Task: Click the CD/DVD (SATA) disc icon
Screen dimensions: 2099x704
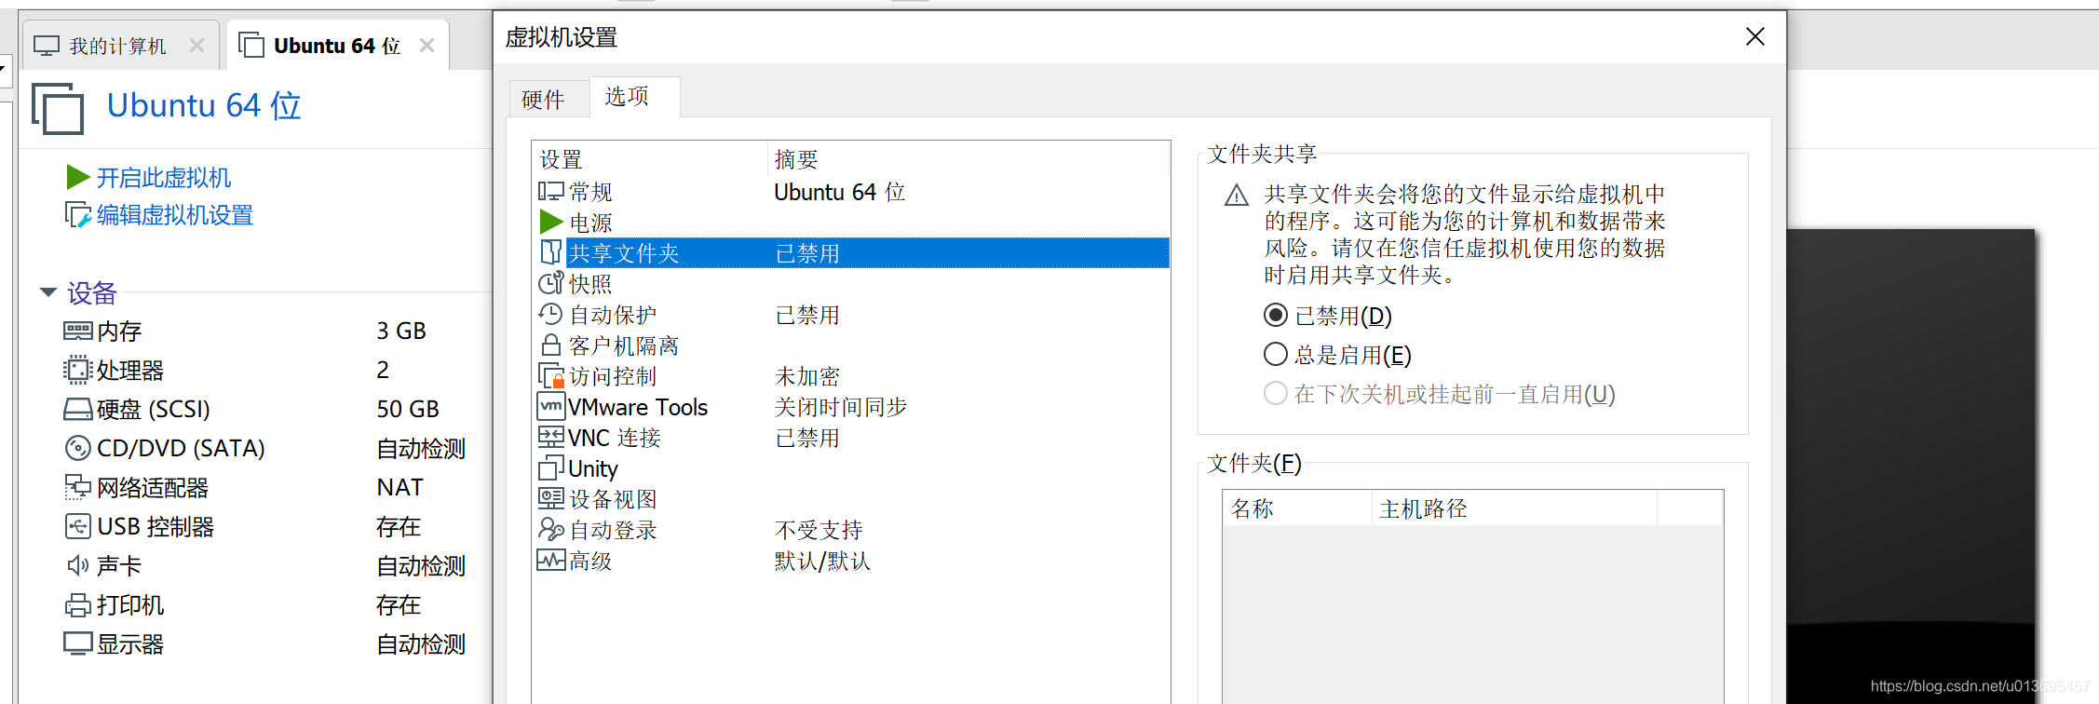Action: pyautogui.click(x=78, y=448)
